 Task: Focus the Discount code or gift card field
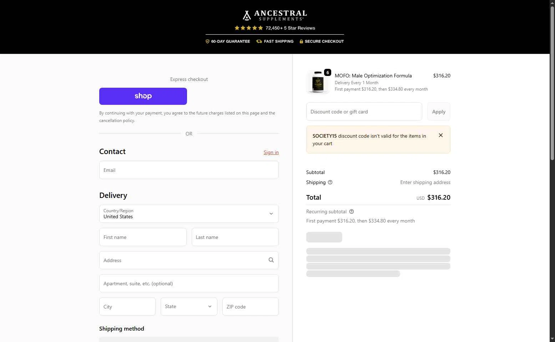click(364, 112)
